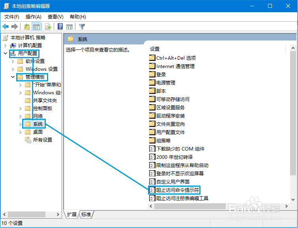Click the tree pane horizontal scrollbar thumb
Screen dimensions: 298x228
coord(26,214)
